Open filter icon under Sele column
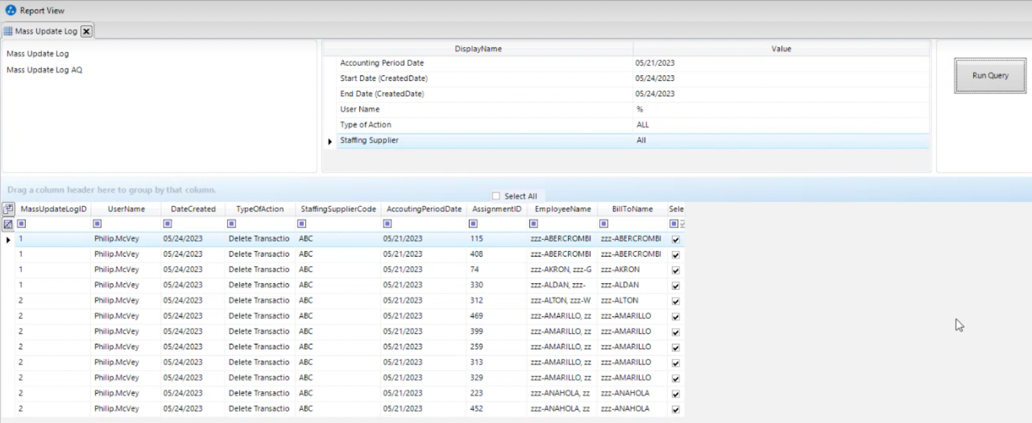1032x423 pixels. pos(674,223)
